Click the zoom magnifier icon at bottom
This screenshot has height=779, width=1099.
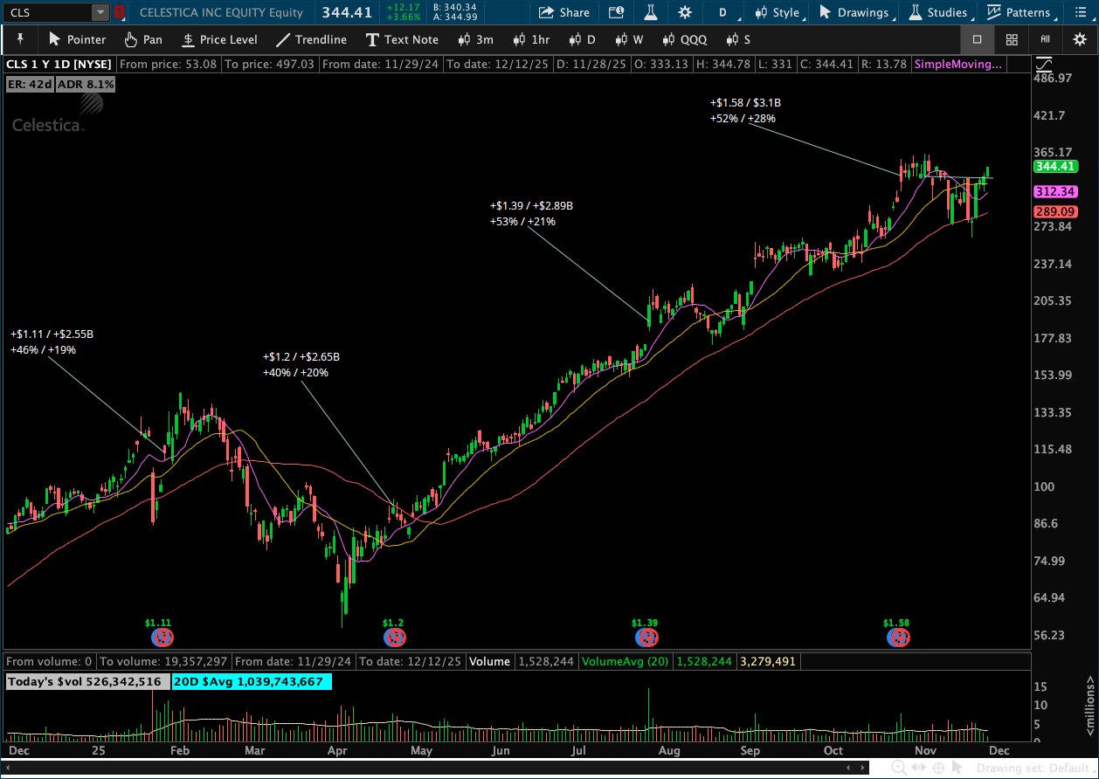(899, 768)
